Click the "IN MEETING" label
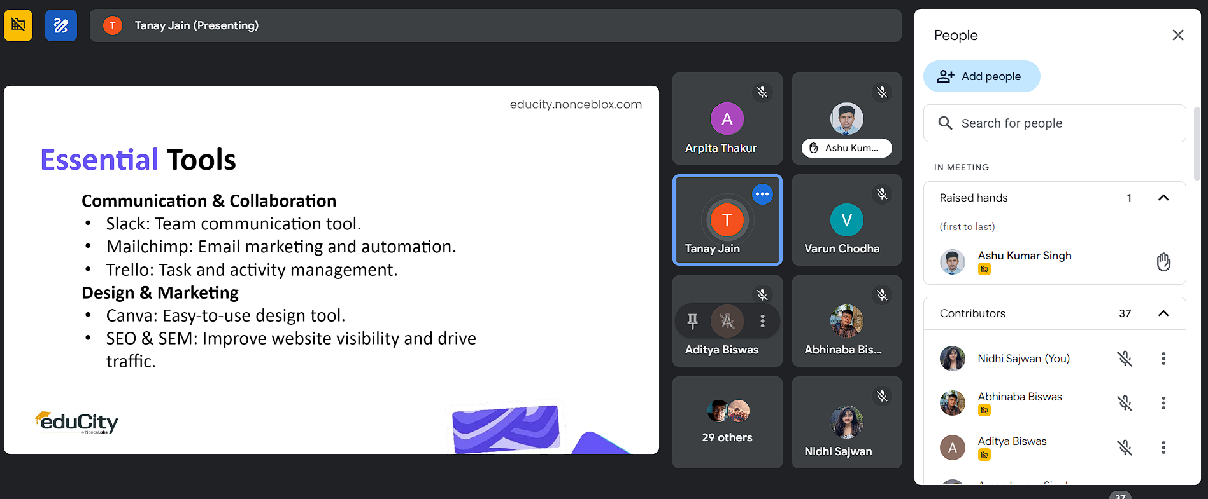This screenshot has height=499, width=1208. pos(962,167)
